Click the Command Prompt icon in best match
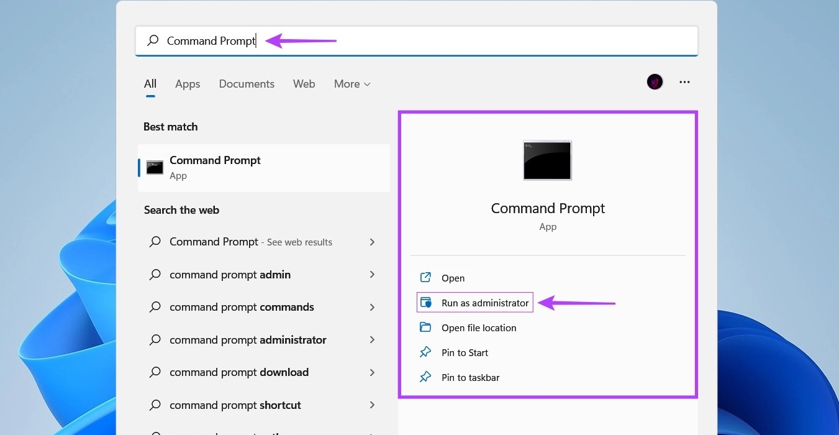 (155, 167)
